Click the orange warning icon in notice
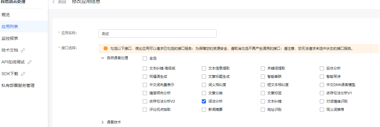The width and height of the screenshot is (380, 127). point(105,48)
